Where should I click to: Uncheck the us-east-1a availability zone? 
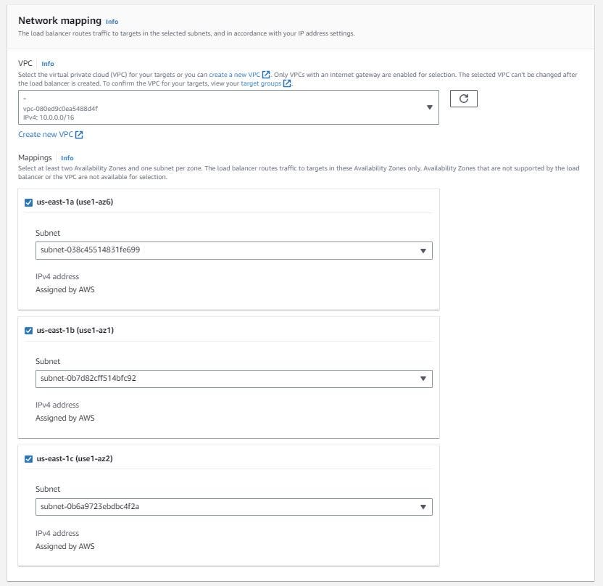pyautogui.click(x=28, y=202)
